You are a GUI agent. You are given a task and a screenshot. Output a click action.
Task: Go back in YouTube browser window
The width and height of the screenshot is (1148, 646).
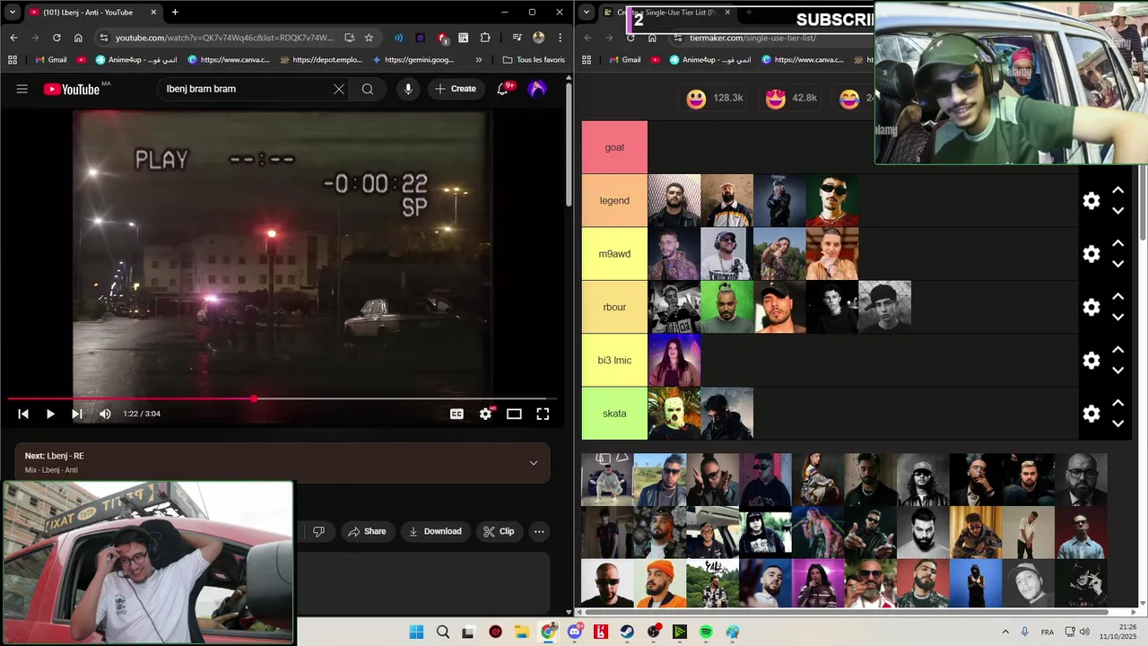pyautogui.click(x=13, y=38)
